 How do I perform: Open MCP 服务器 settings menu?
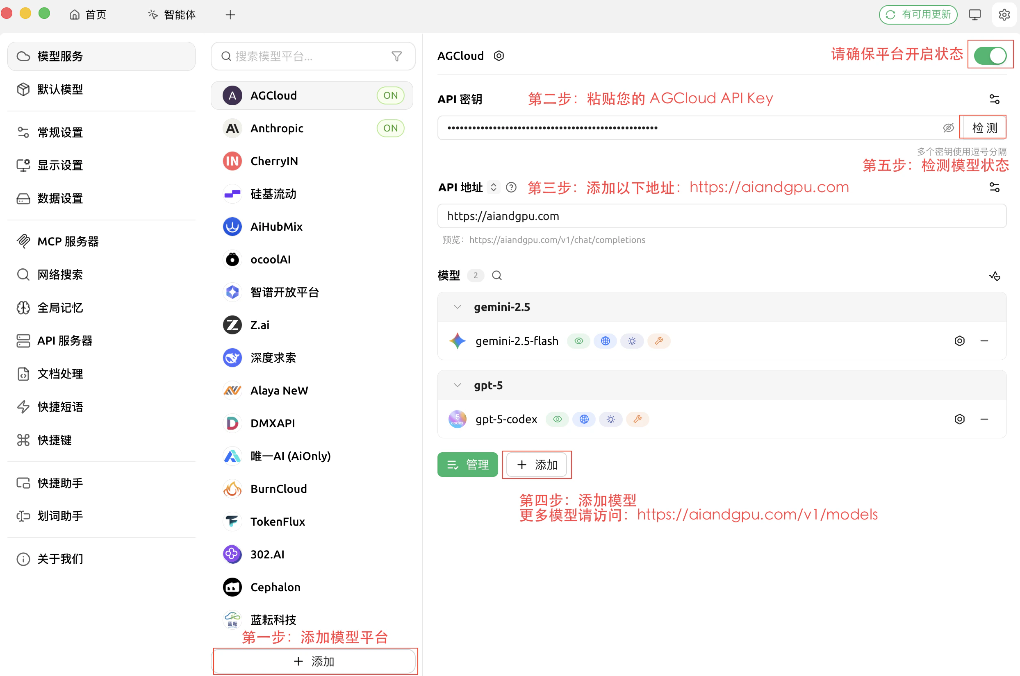click(x=68, y=241)
